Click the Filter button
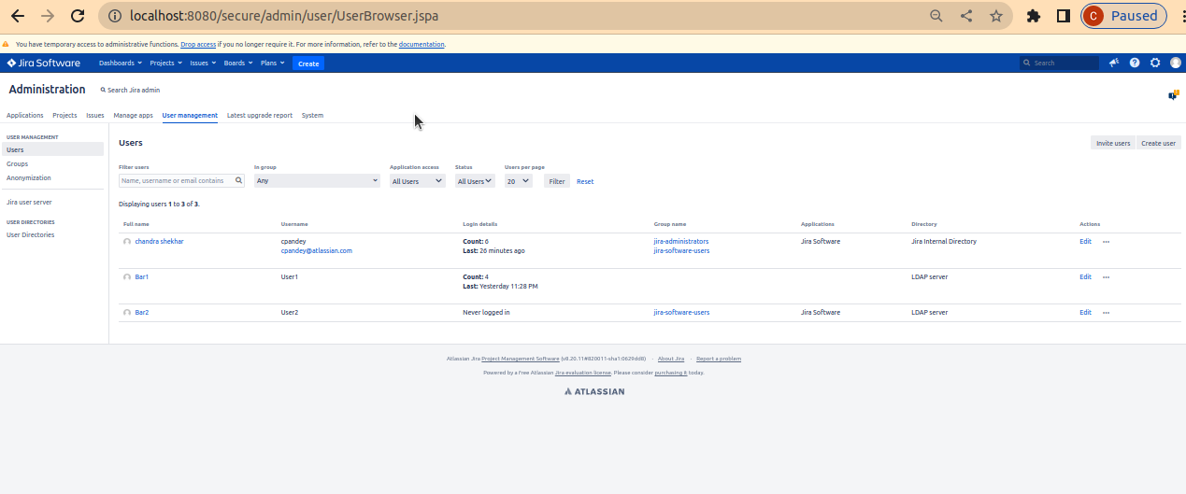 [557, 181]
